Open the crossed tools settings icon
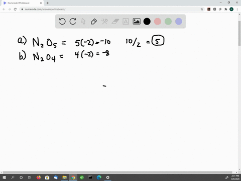Screen dimensions: 241x181 [104, 22]
